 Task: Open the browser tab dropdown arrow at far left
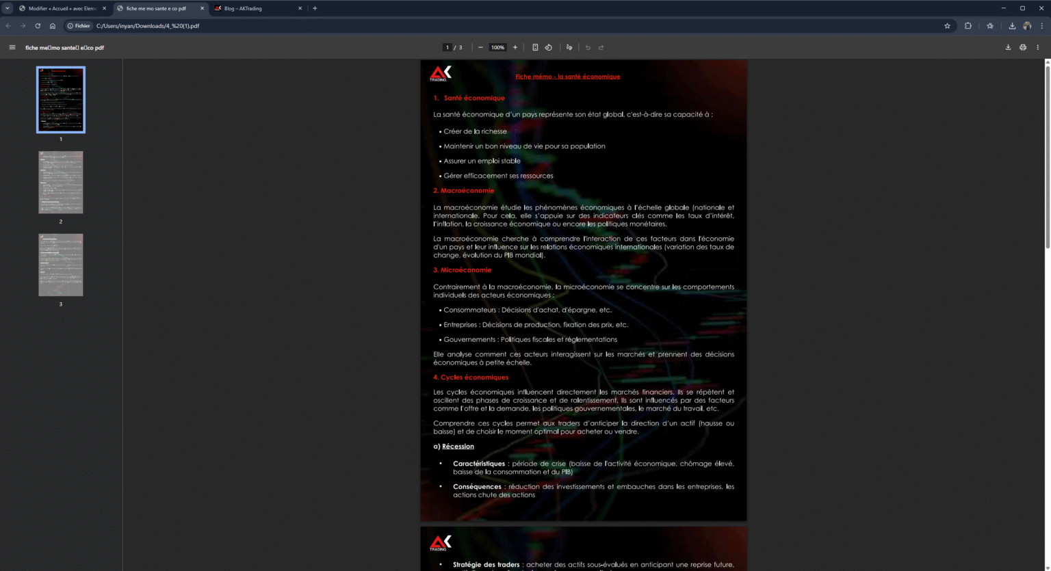tap(7, 8)
